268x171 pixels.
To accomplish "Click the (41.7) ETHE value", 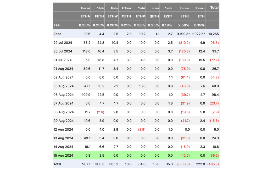I will pos(185,121).
